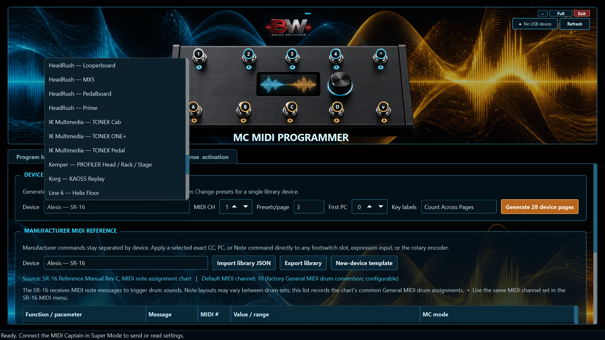Image resolution: width=605 pixels, height=340 pixels.
Task: Open the Manufacturer MIDI Reference Device dropdown
Action: pos(126,263)
